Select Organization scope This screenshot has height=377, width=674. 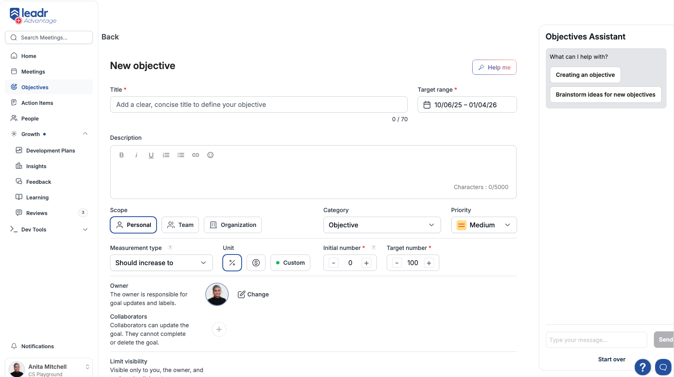point(233,225)
